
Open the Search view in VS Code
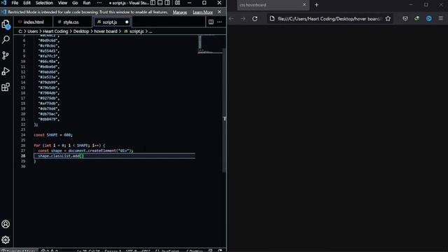[6, 39]
